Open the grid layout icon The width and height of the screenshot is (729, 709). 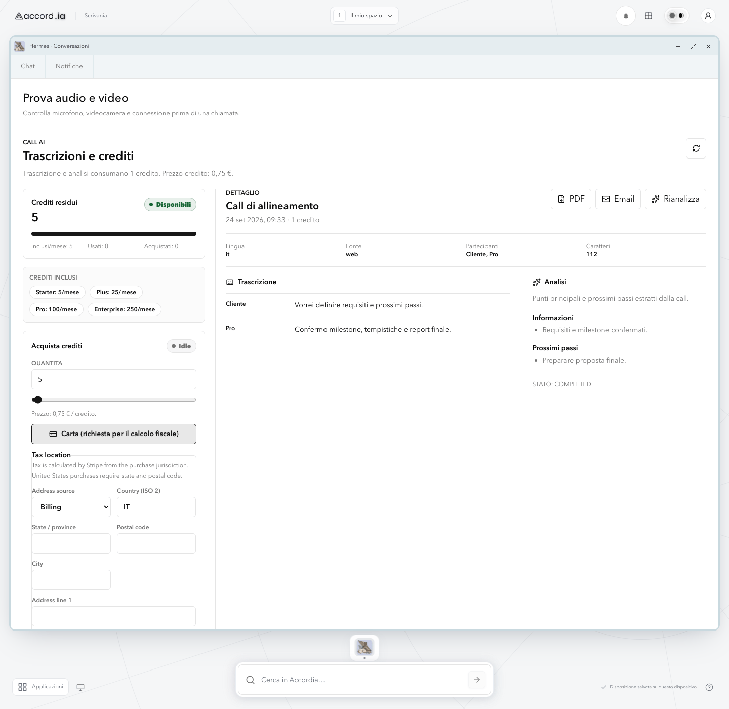[649, 16]
